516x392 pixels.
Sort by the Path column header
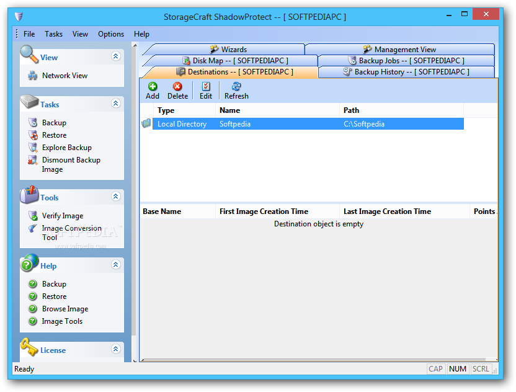click(x=401, y=110)
